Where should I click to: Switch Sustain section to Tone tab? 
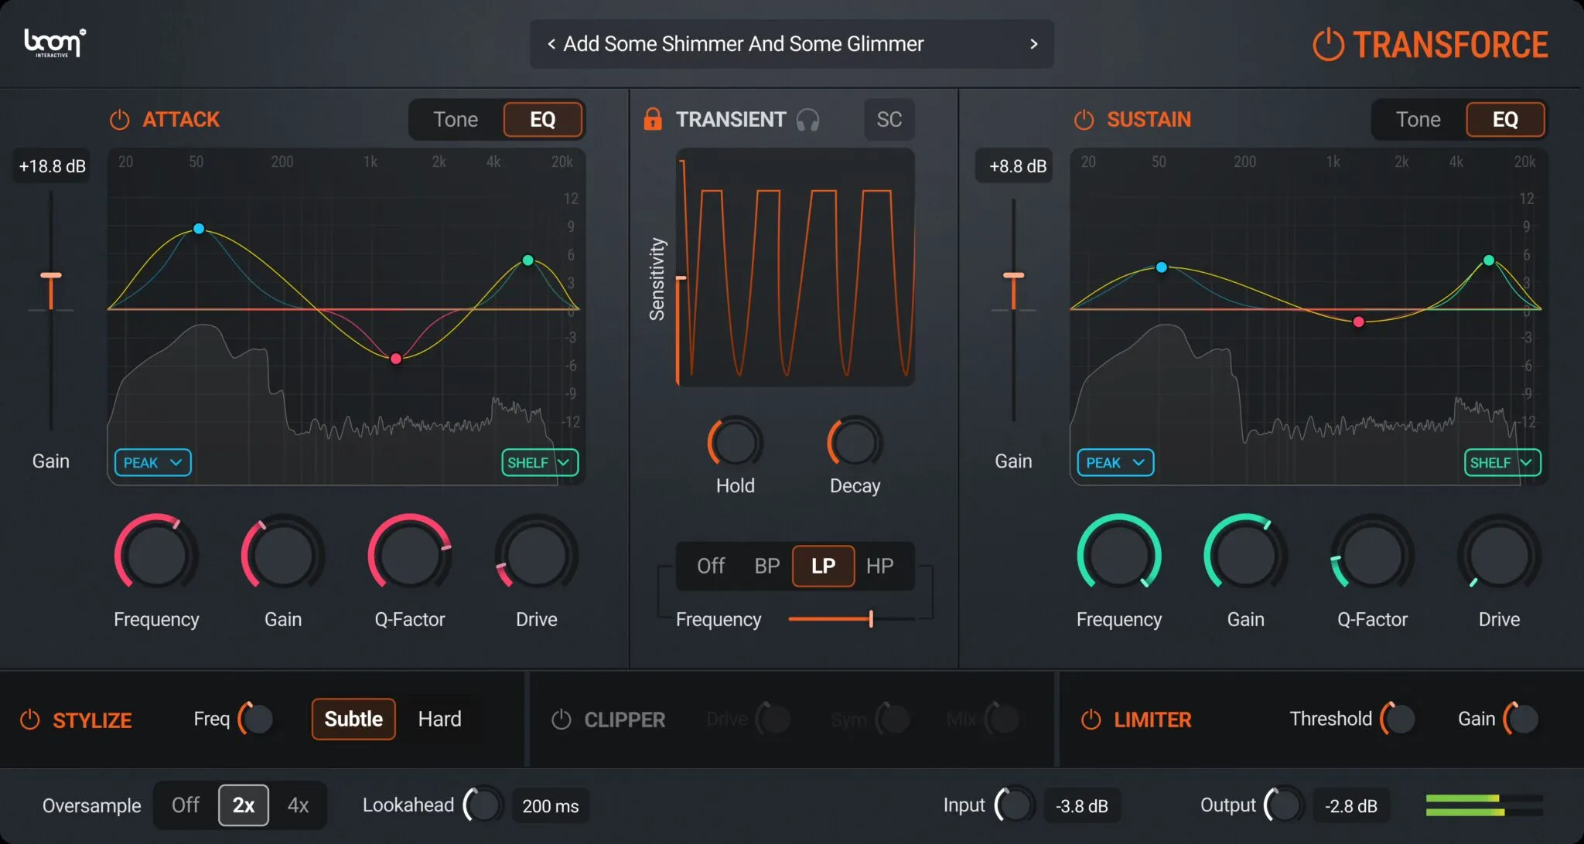(1418, 120)
